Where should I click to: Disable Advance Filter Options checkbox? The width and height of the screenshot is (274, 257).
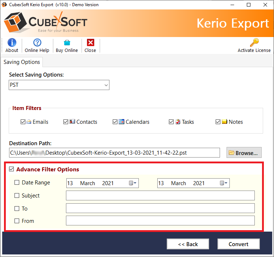12,169
